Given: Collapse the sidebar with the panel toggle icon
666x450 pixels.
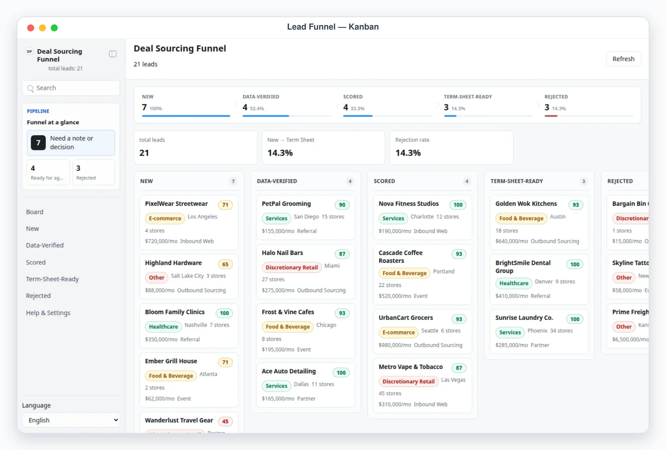Looking at the screenshot, I should (x=113, y=54).
